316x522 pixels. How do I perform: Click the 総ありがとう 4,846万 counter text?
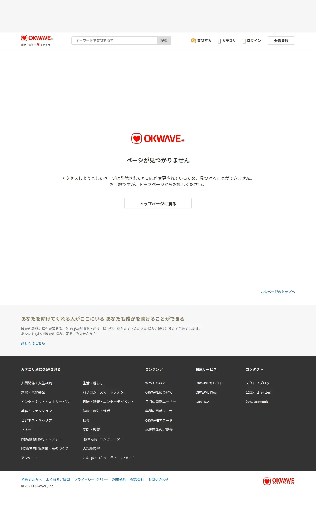[x=36, y=45]
